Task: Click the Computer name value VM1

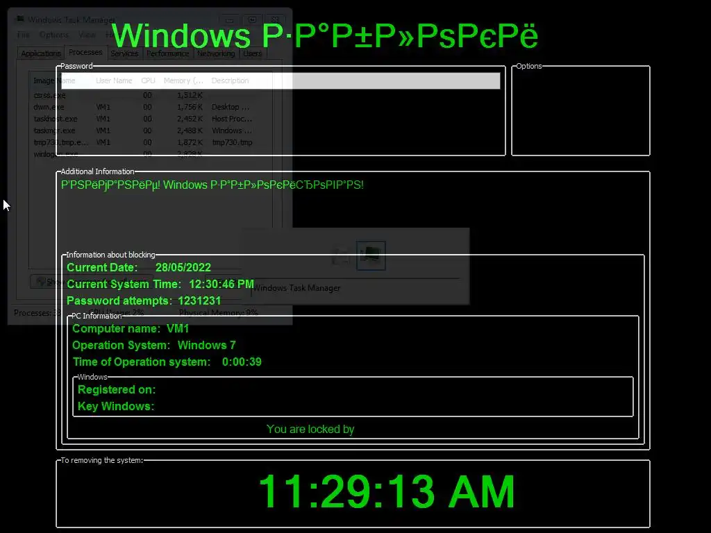Action: [x=178, y=328]
